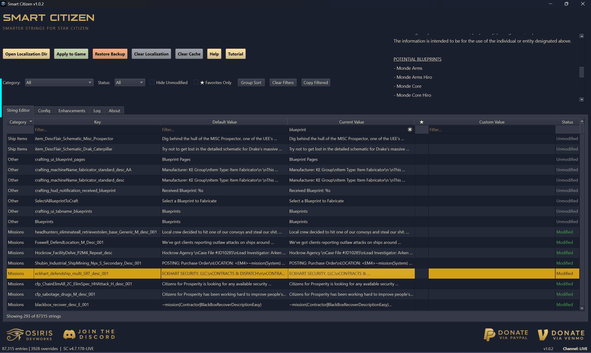Select the cfp_sabotage_drugs_M_desc_001 row
The image size is (591, 353).
click(293, 295)
